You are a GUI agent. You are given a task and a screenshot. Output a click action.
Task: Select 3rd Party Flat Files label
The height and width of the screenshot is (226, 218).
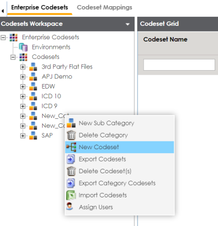click(x=67, y=67)
